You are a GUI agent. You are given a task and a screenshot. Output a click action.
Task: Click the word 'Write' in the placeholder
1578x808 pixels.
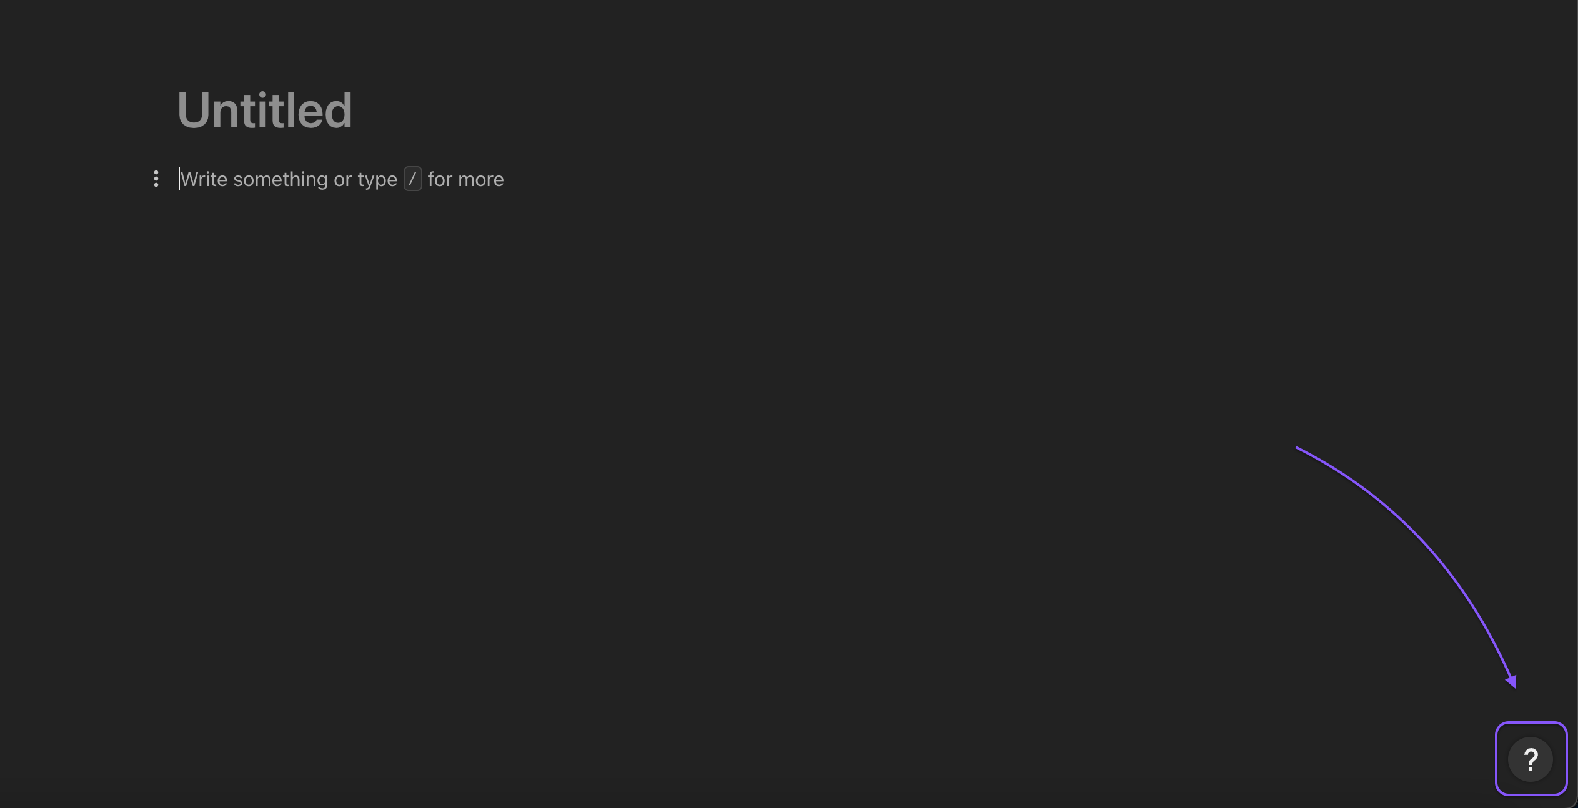204,179
